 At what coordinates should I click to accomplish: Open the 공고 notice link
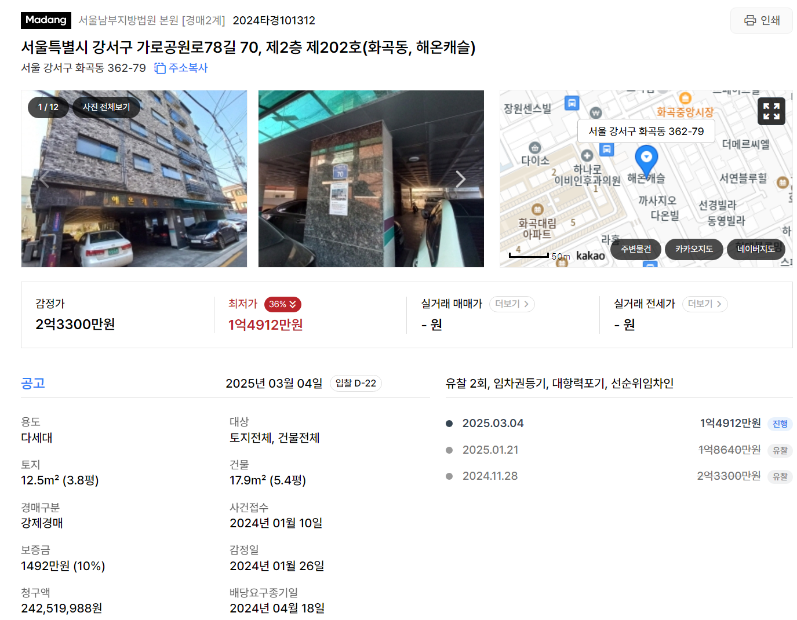33,383
